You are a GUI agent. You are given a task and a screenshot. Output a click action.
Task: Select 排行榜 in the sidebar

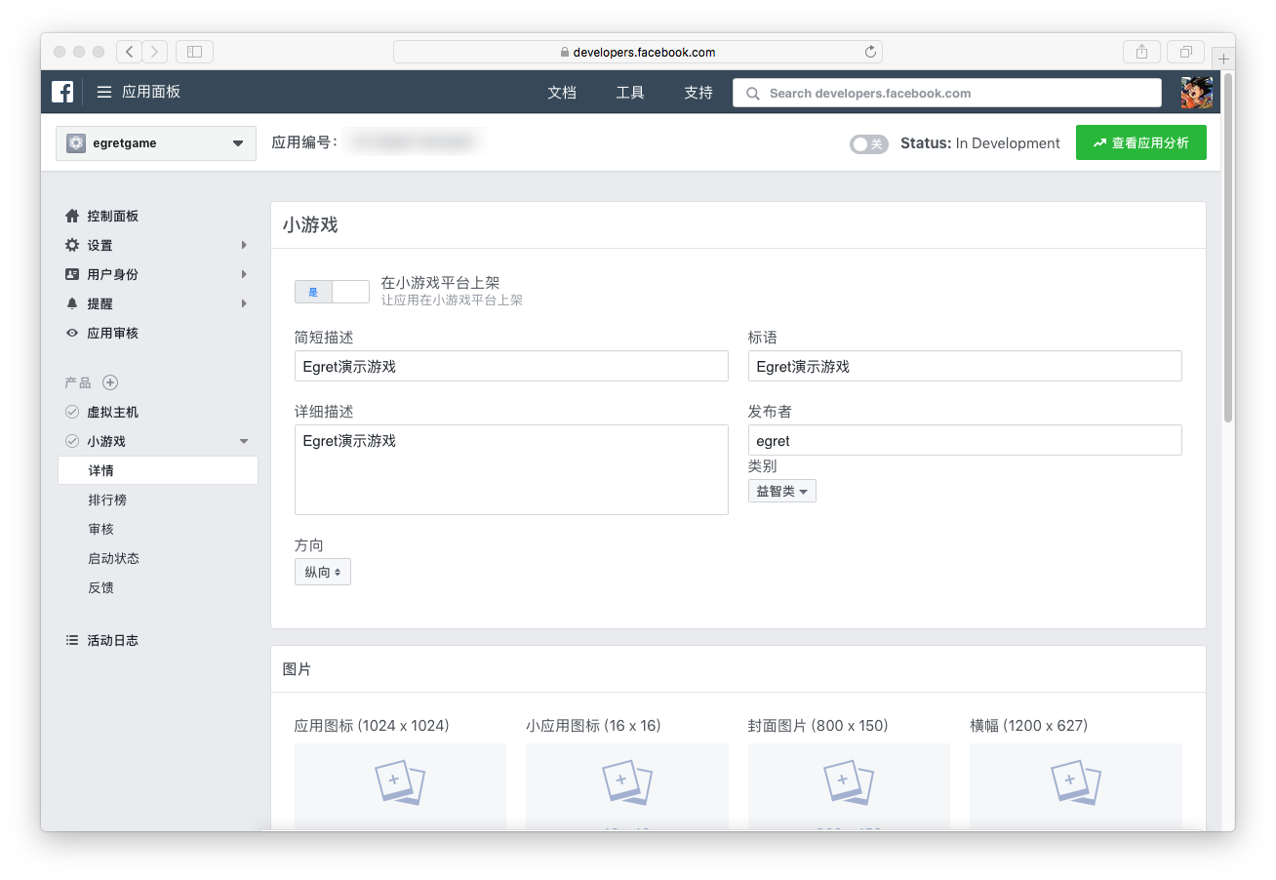click(x=107, y=500)
